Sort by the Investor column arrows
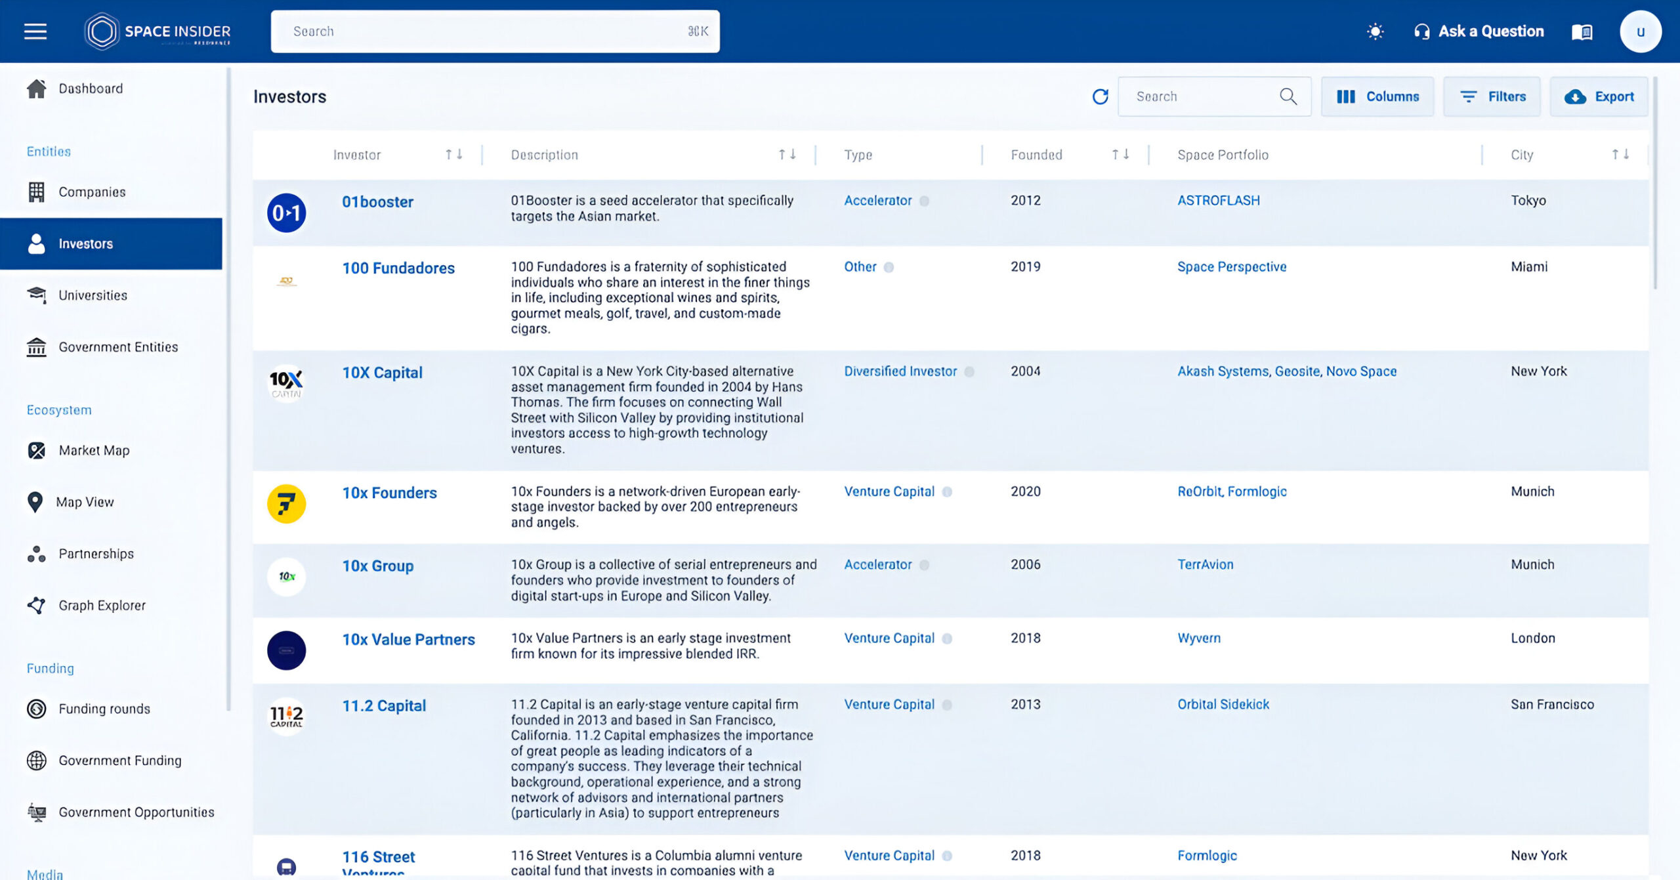Image resolution: width=1680 pixels, height=880 pixels. click(453, 154)
